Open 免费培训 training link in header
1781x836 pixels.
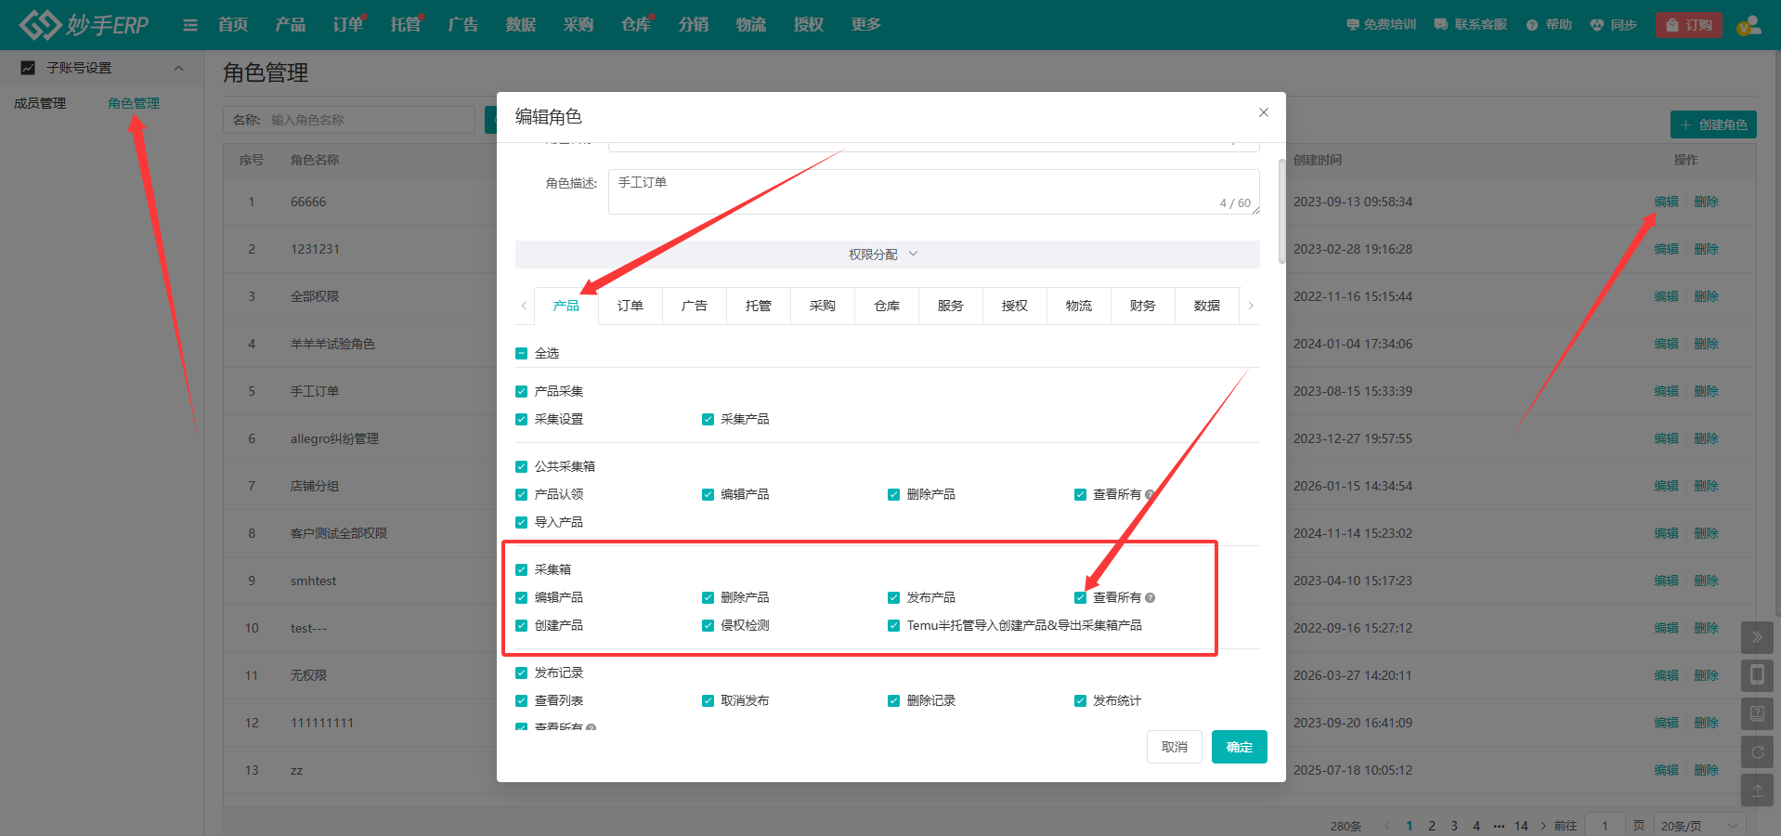(1381, 25)
